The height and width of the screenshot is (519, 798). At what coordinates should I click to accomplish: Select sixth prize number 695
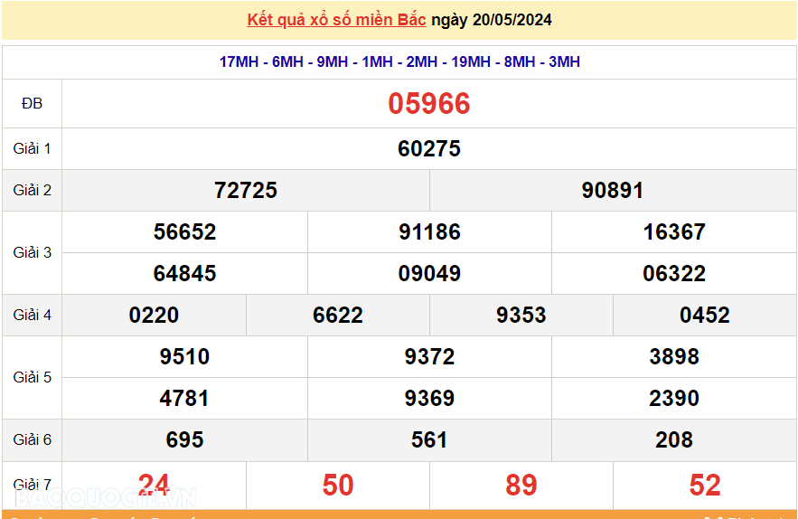tap(184, 439)
